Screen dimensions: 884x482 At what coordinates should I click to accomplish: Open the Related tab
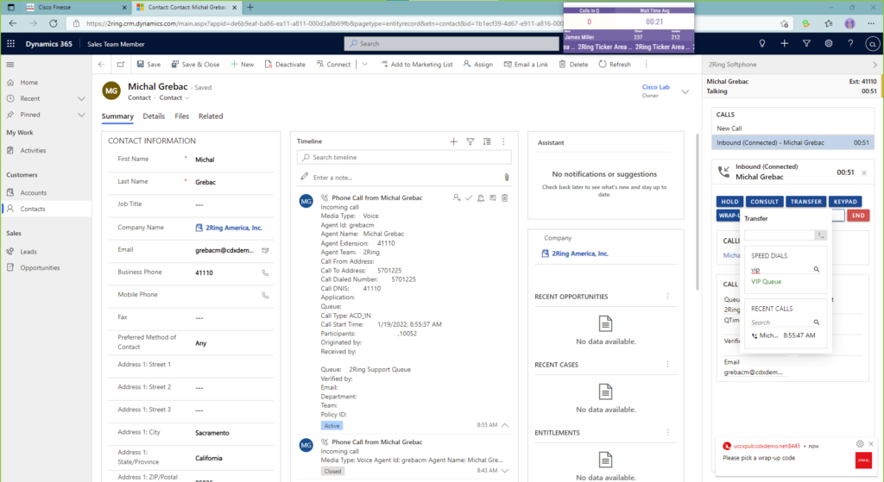211,116
